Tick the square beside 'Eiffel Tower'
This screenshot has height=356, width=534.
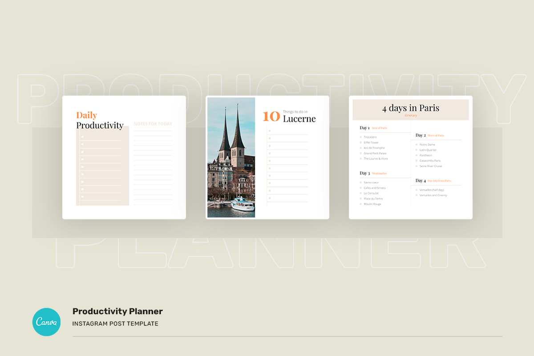[360, 142]
